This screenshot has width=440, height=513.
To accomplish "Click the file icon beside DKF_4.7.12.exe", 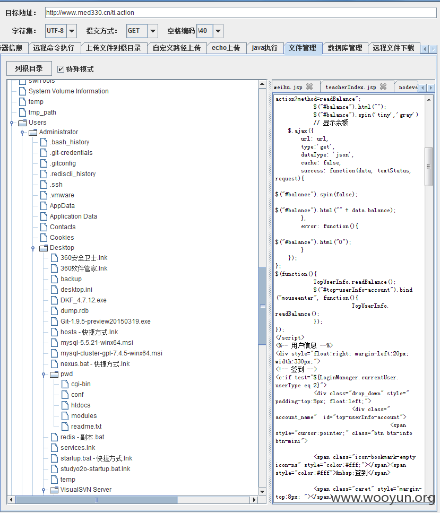I will click(54, 300).
